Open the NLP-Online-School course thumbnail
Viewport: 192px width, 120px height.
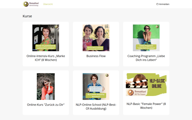[96, 86]
